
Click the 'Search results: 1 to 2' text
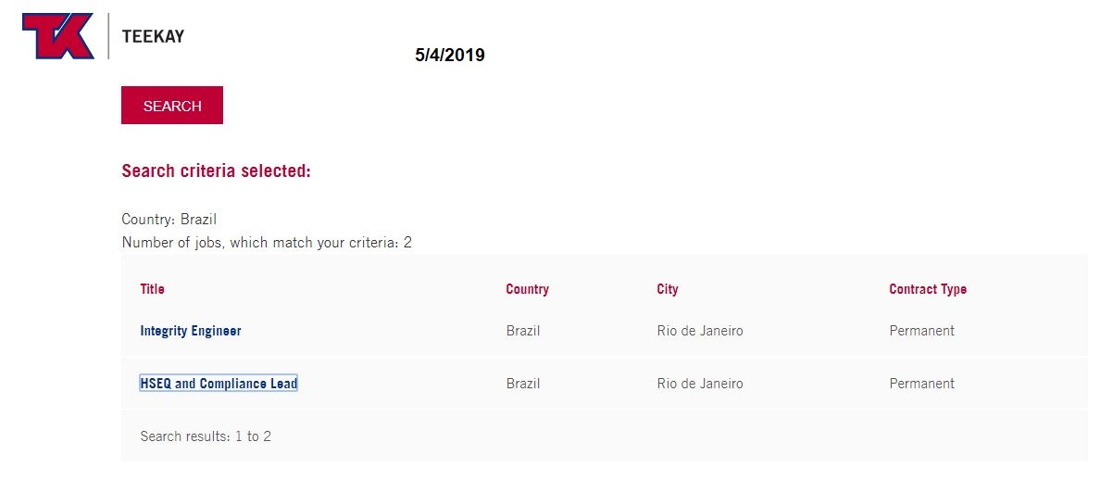tap(206, 436)
